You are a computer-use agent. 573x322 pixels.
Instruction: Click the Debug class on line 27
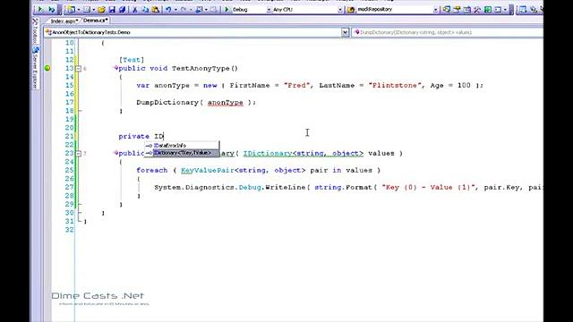[250, 187]
